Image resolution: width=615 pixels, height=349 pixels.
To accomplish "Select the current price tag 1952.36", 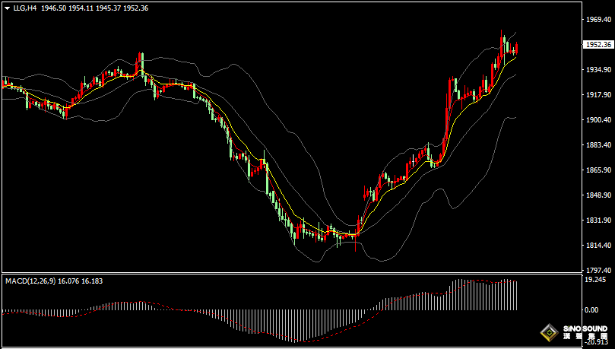I will coord(598,45).
